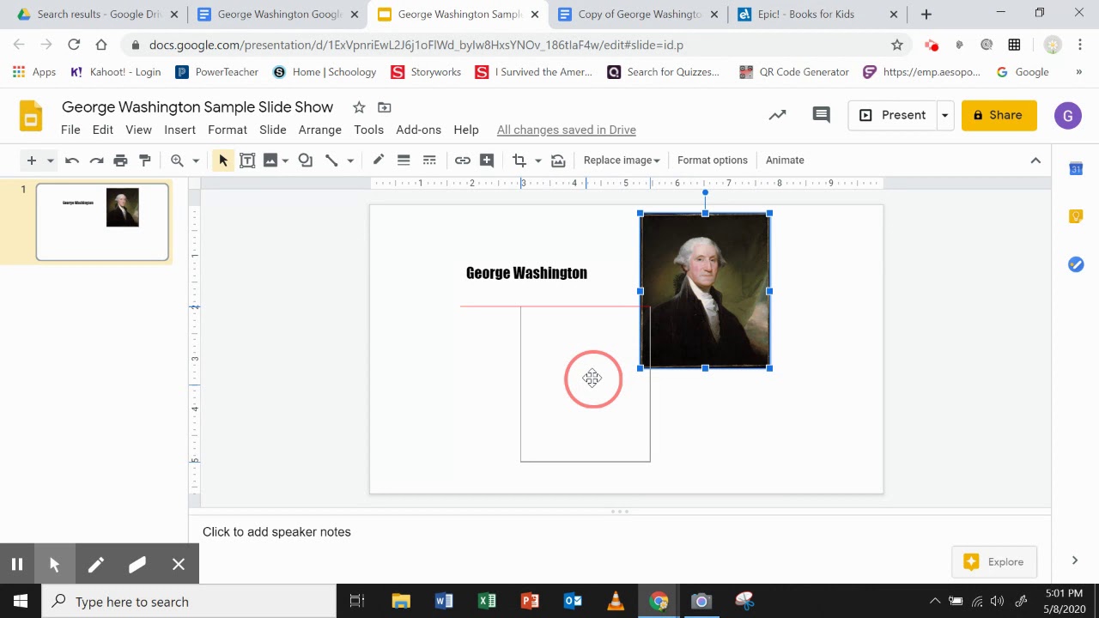
Task: Open the Google account avatar
Action: click(x=1068, y=115)
